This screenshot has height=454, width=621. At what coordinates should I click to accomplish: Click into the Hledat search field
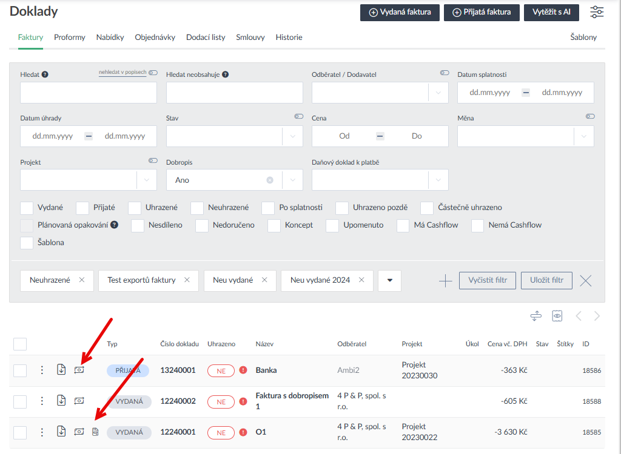(89, 93)
